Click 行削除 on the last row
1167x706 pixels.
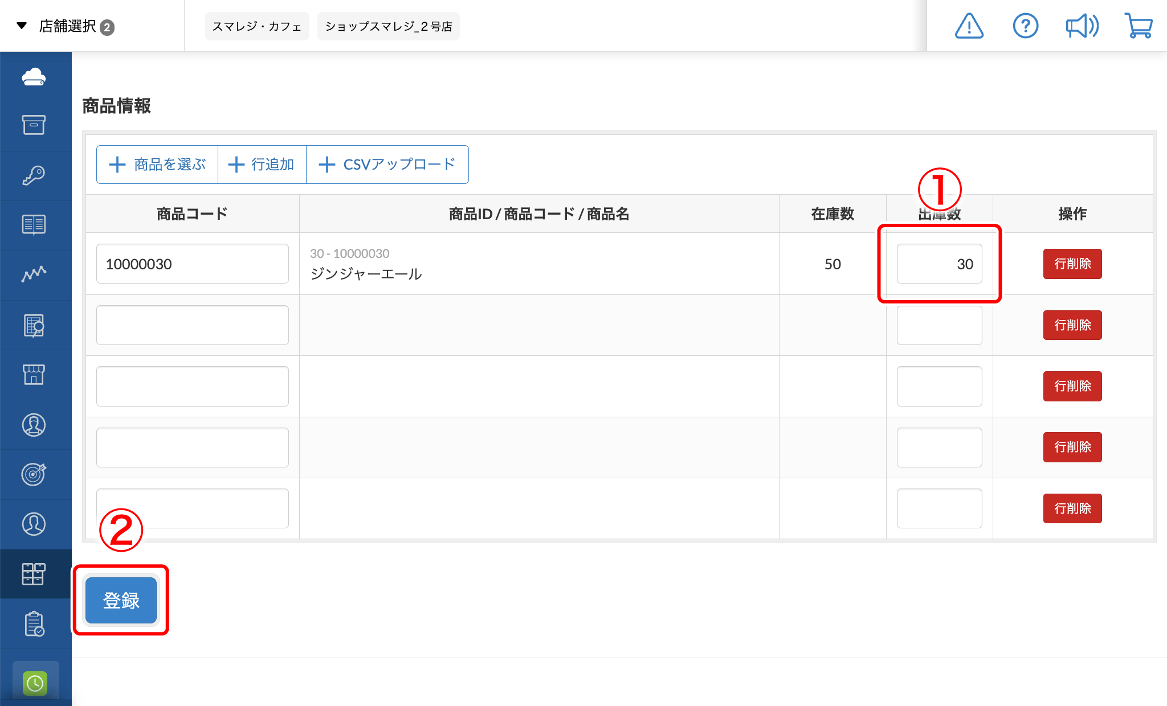coord(1072,508)
